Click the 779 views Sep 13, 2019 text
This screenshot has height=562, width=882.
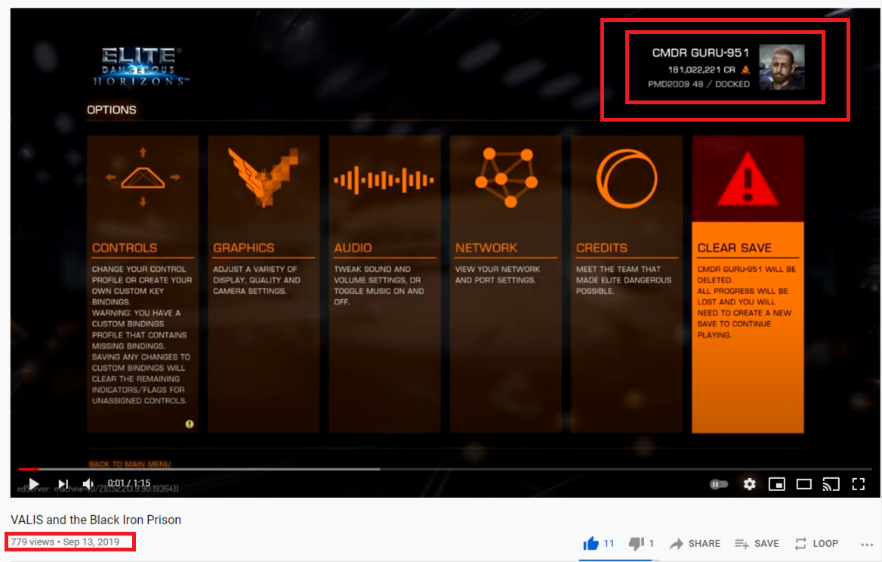[x=65, y=542]
